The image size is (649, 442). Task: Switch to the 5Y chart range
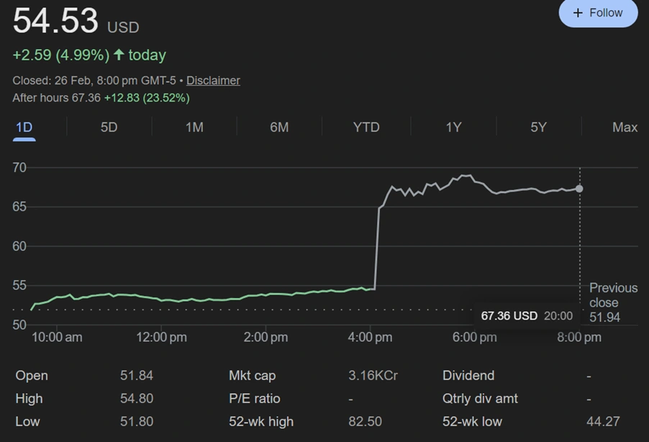click(538, 127)
